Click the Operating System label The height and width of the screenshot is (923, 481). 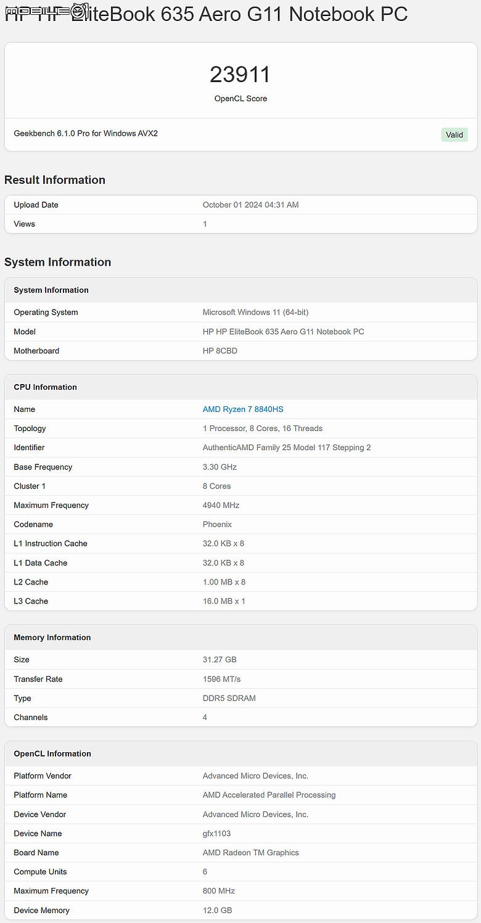click(x=46, y=313)
